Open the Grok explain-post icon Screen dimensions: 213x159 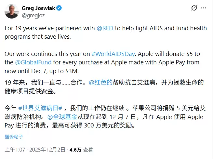click(x=194, y=8)
